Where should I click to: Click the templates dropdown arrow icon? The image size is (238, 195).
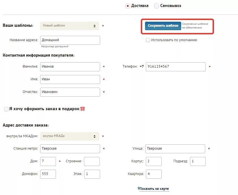pos(94,26)
